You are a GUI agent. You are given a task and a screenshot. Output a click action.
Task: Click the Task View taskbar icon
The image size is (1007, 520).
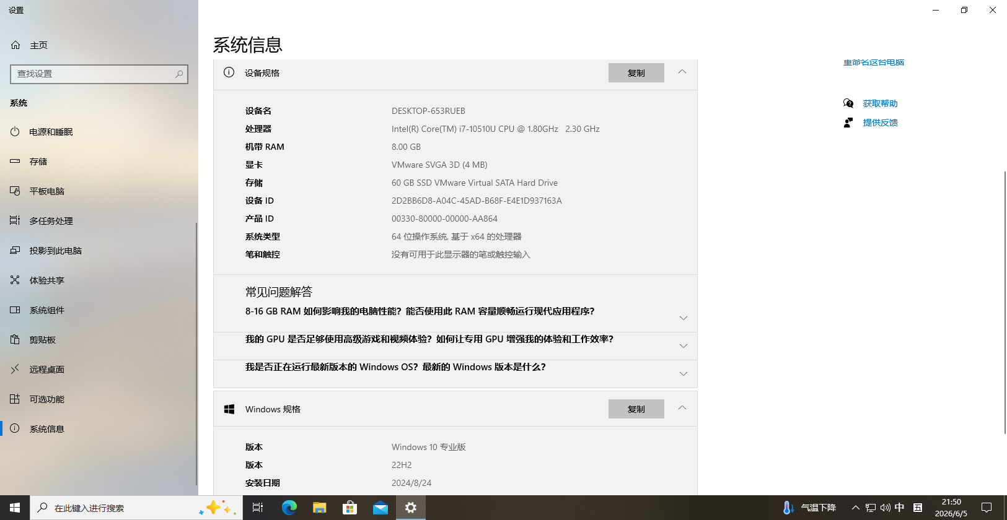click(258, 508)
